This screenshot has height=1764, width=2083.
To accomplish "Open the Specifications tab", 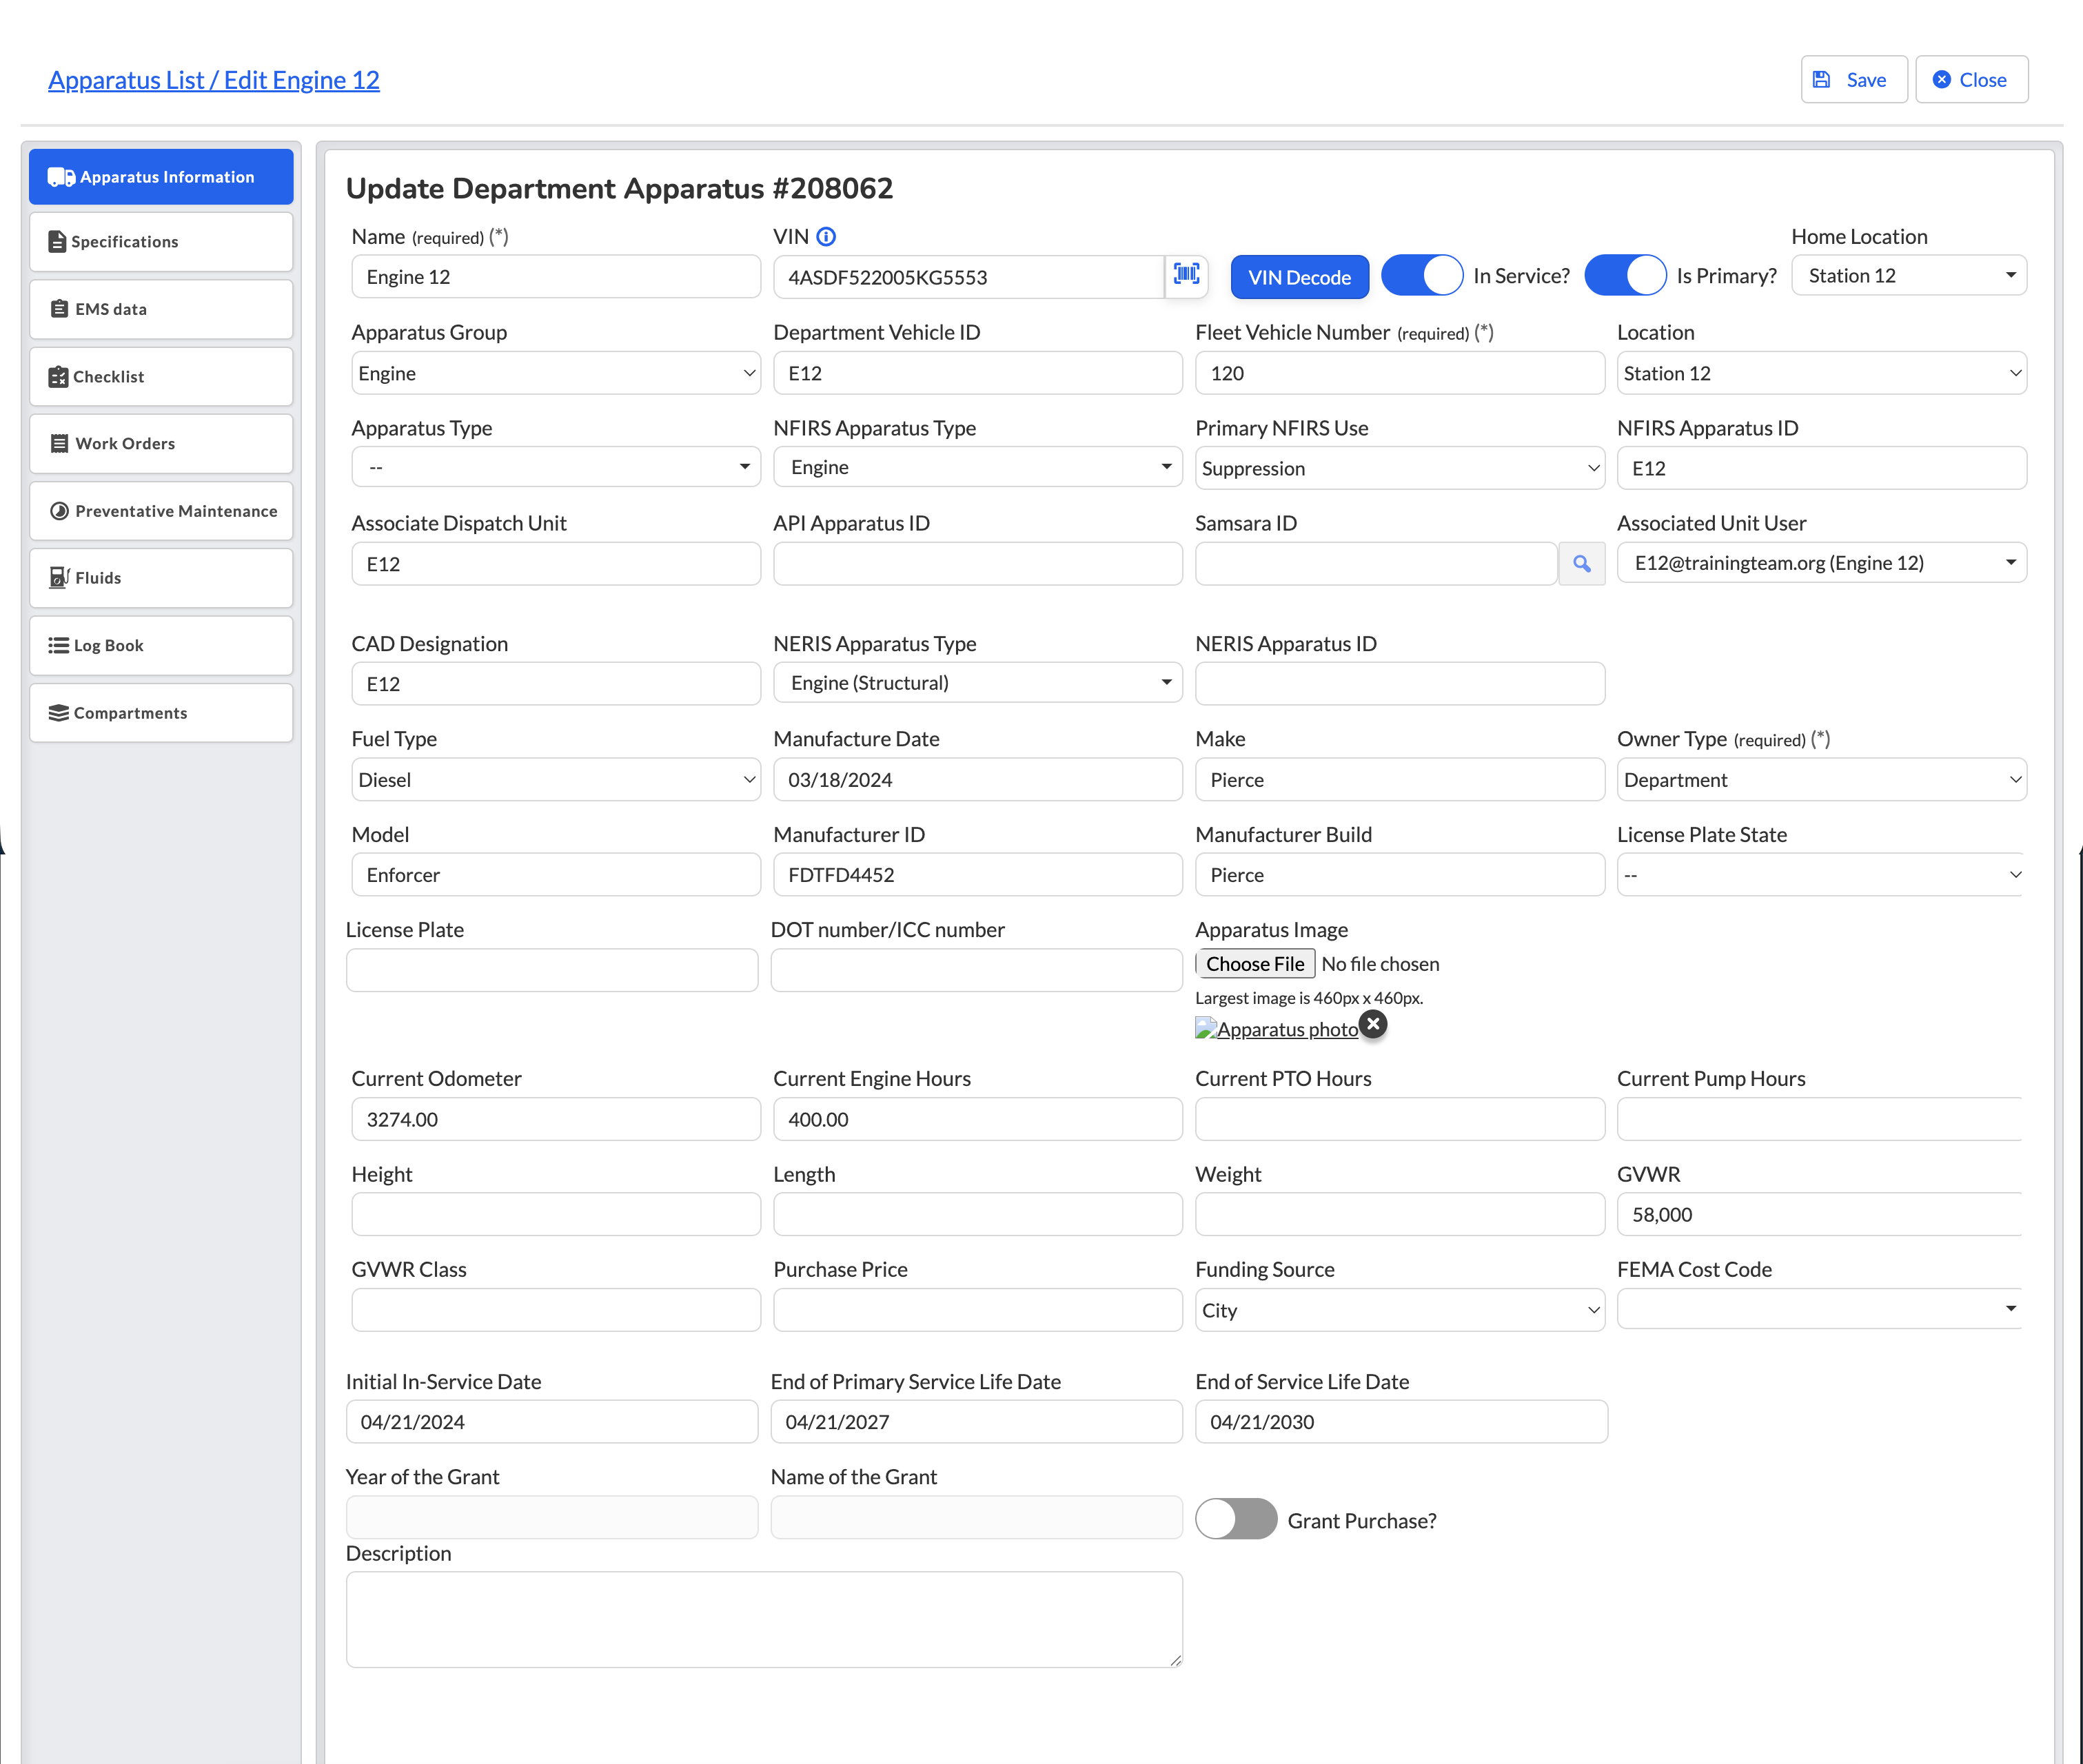I will (x=161, y=242).
